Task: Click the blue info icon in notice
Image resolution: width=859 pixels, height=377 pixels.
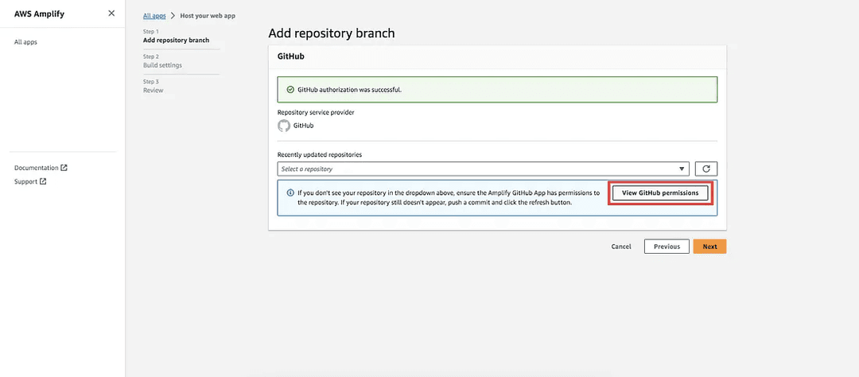Action: click(290, 192)
